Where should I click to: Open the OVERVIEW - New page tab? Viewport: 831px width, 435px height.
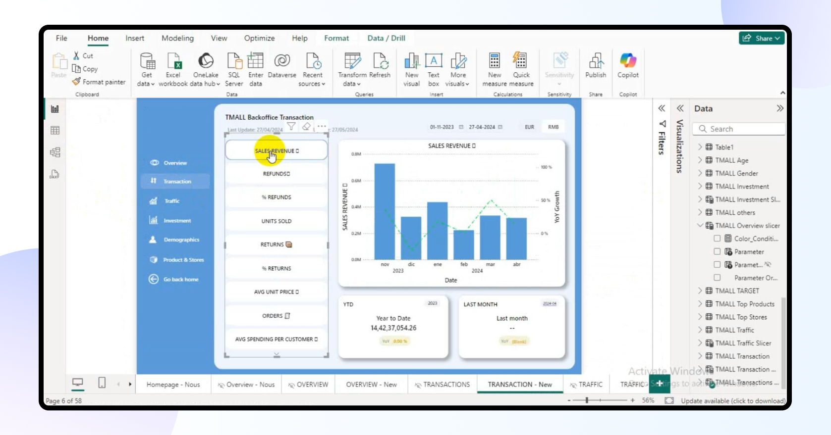point(371,385)
